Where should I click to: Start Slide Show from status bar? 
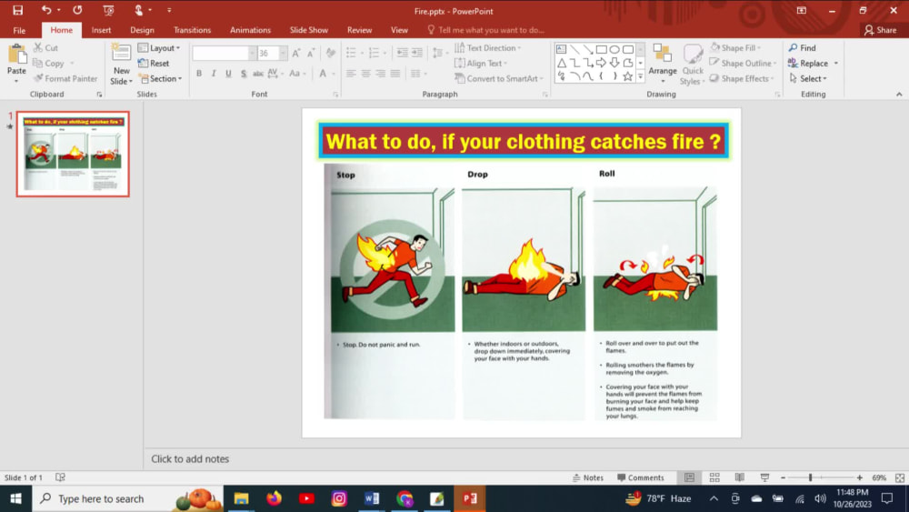[765, 477]
